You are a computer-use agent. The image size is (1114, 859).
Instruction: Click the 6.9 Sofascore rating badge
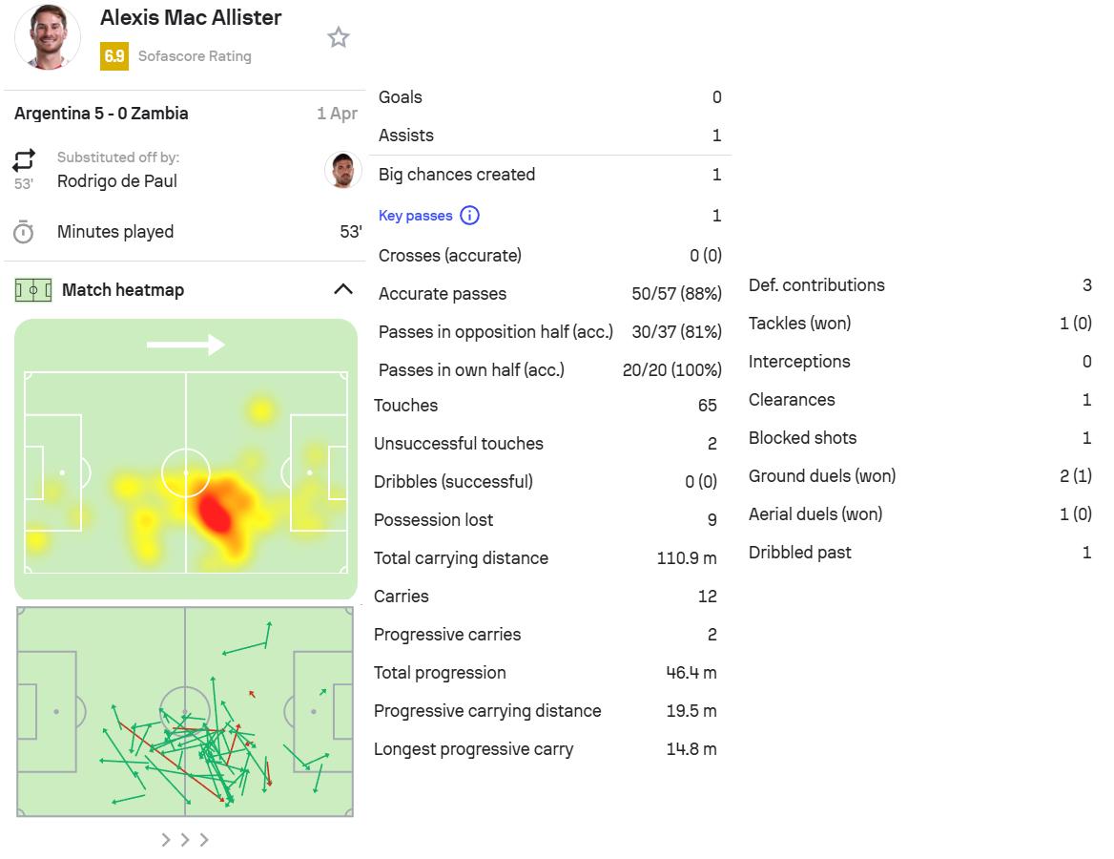pos(113,56)
